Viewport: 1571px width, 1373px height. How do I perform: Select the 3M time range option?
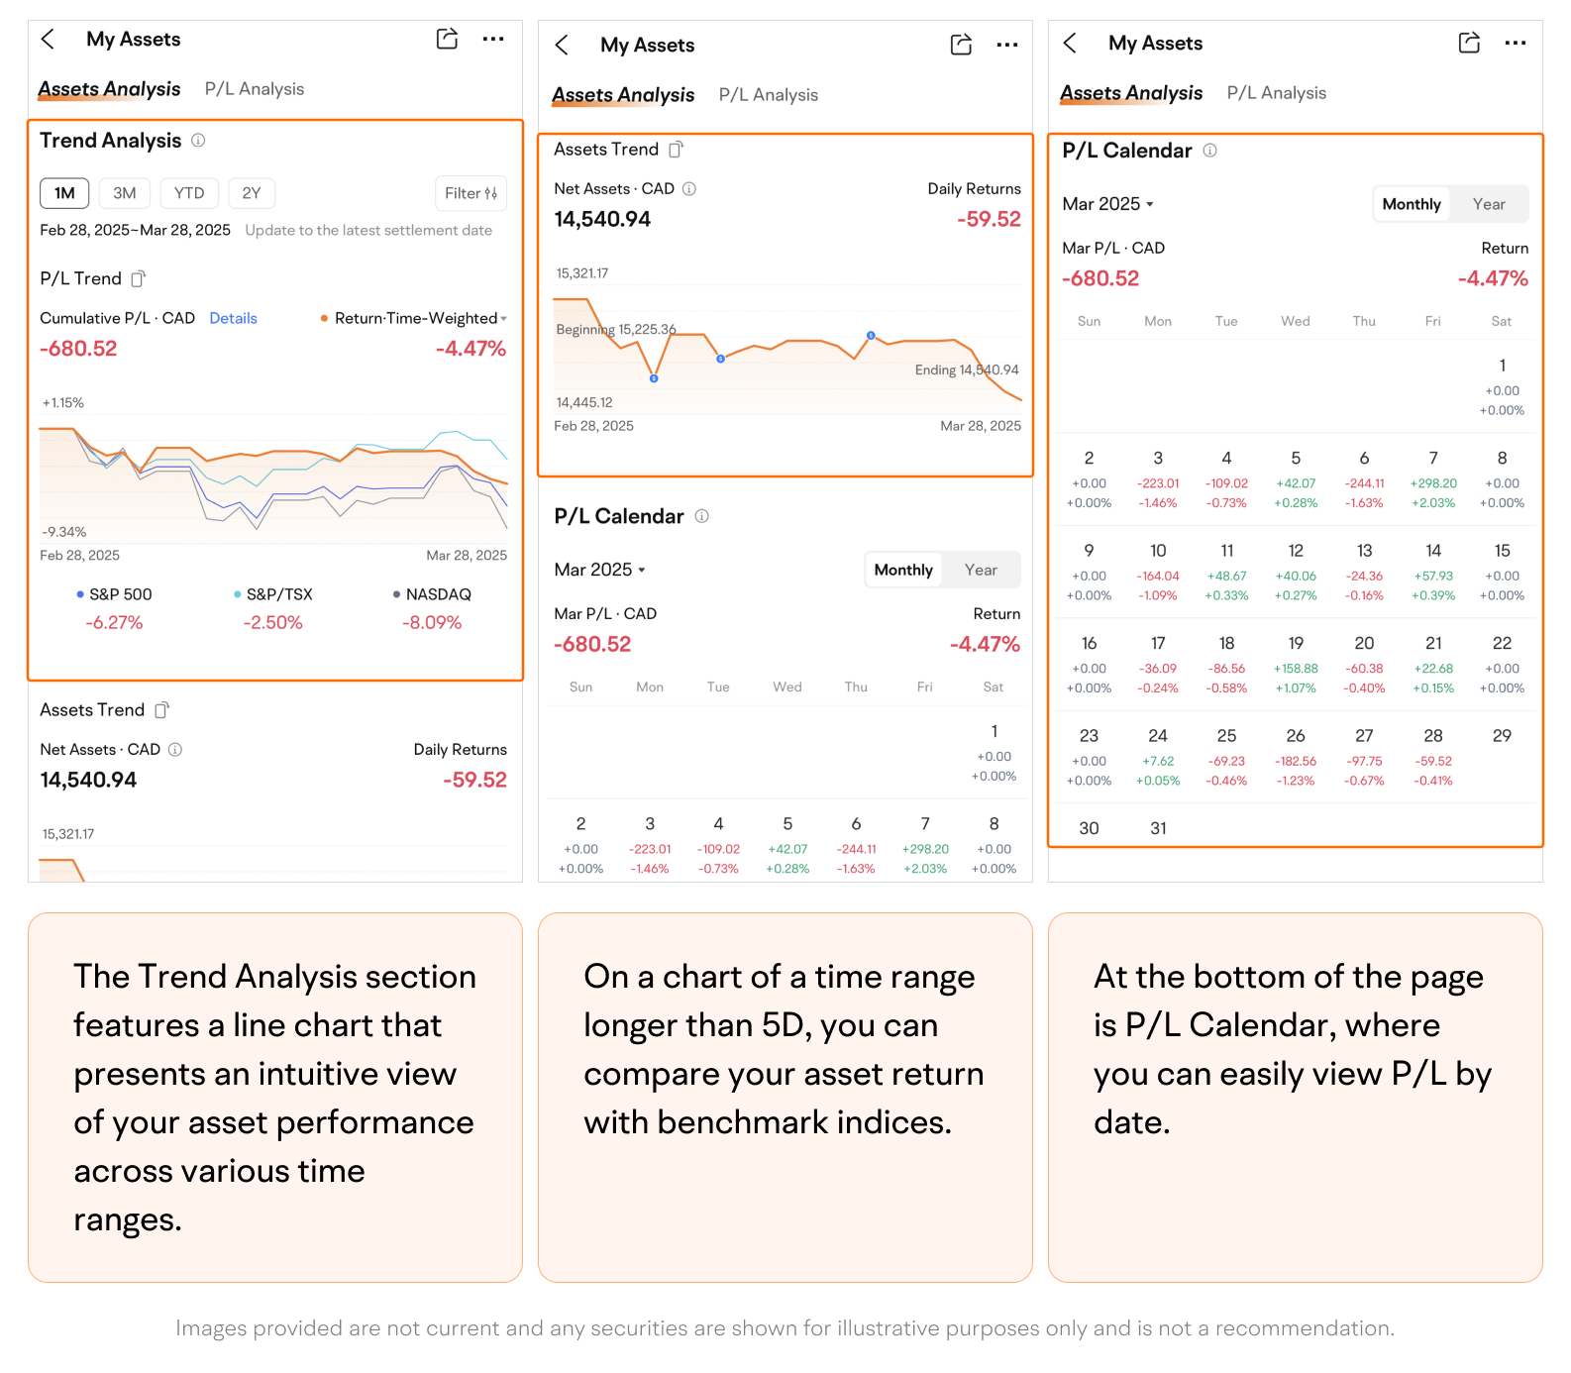pyautogui.click(x=124, y=193)
